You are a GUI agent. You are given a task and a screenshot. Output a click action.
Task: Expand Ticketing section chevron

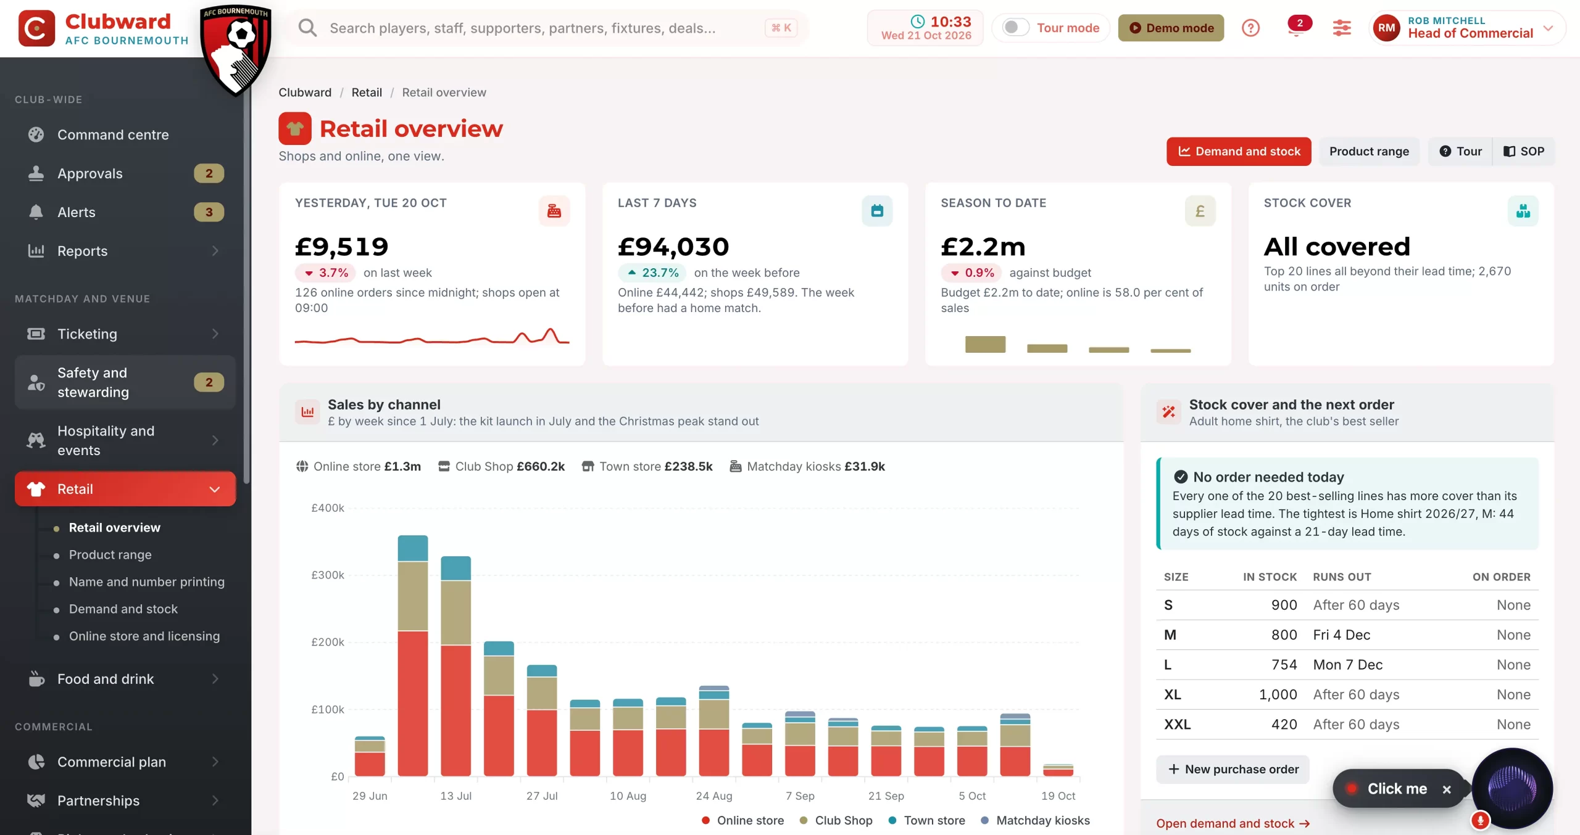[x=215, y=334]
